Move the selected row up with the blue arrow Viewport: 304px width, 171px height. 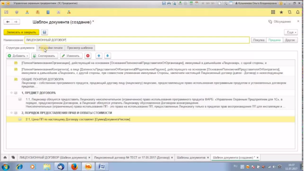tap(99, 56)
